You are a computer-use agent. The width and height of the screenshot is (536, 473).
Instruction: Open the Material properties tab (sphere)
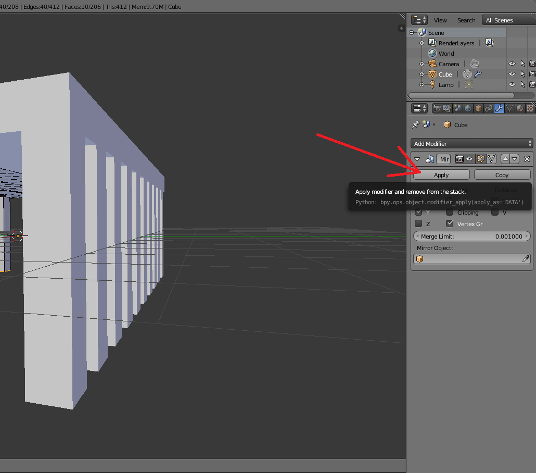pos(520,108)
